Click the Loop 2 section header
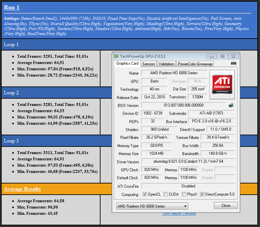The height and width of the screenshot is (227, 260). [57, 93]
